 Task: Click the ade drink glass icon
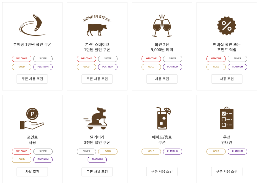pos(162,118)
